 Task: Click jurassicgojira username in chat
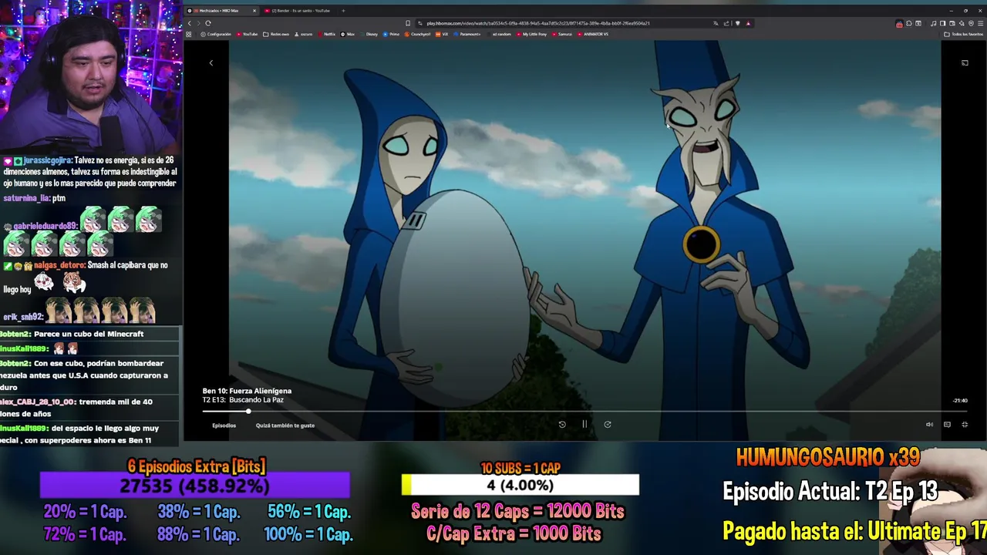[48, 160]
